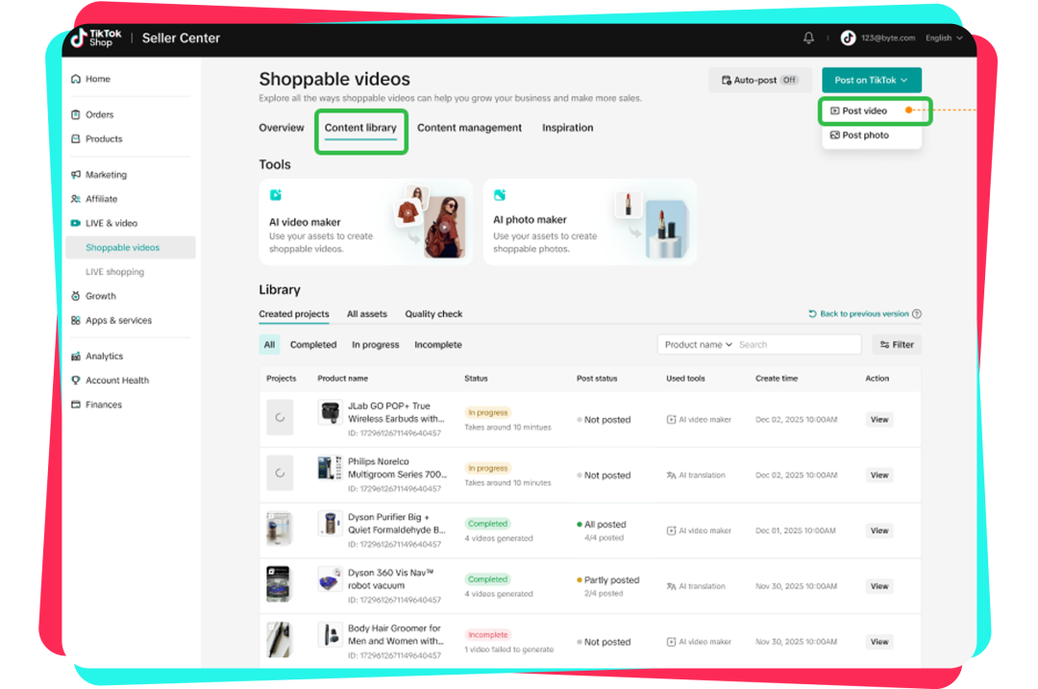This screenshot has width=1038, height=689.
Task: Select the Completed status filter chip
Action: [x=313, y=344]
